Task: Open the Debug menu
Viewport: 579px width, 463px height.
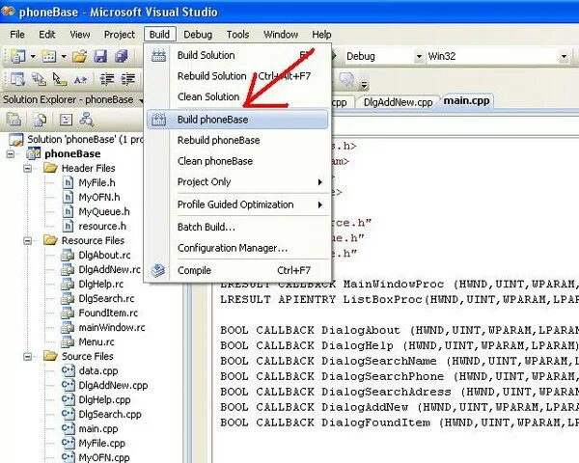Action: [198, 35]
